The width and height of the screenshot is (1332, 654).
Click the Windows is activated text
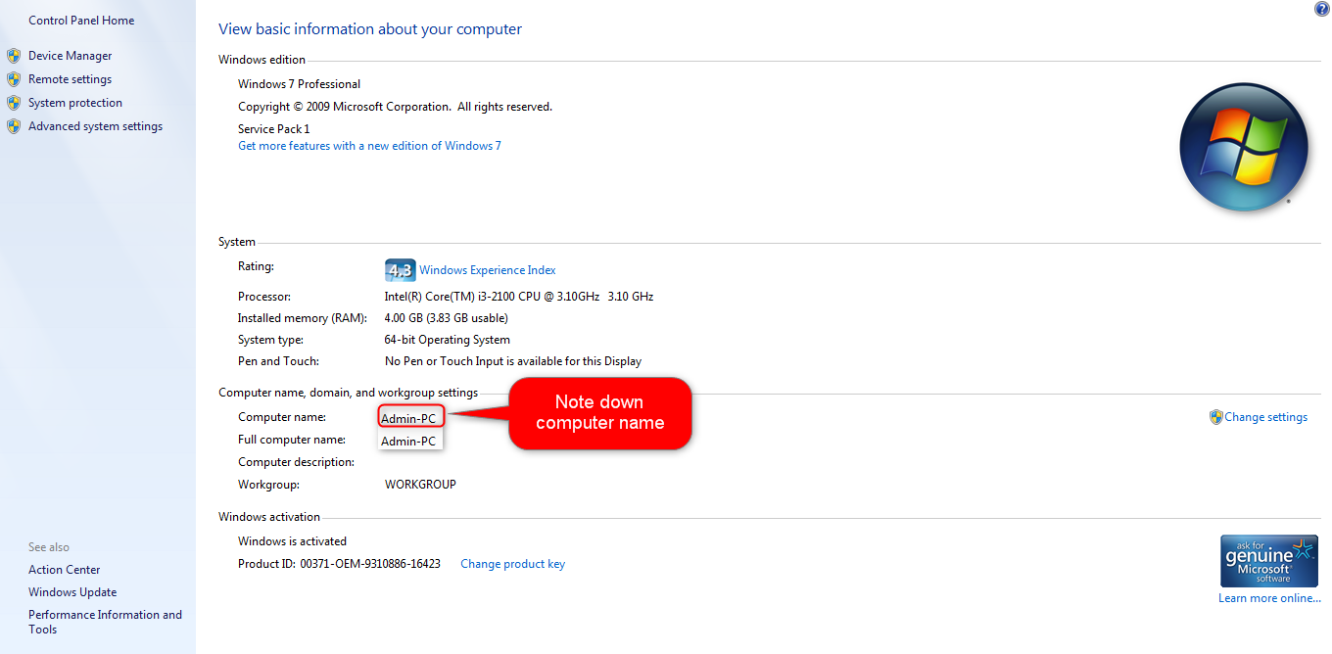293,541
